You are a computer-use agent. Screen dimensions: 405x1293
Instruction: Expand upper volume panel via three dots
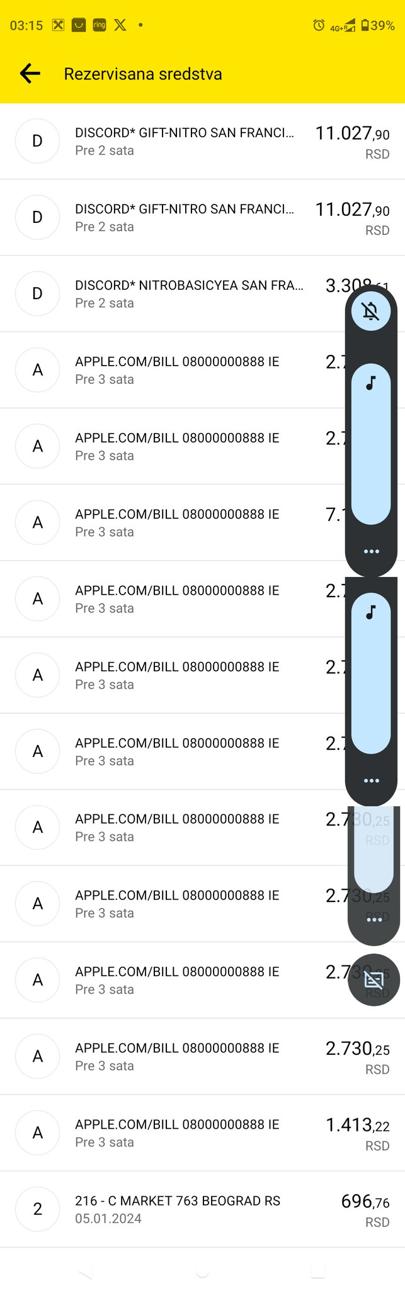372,551
